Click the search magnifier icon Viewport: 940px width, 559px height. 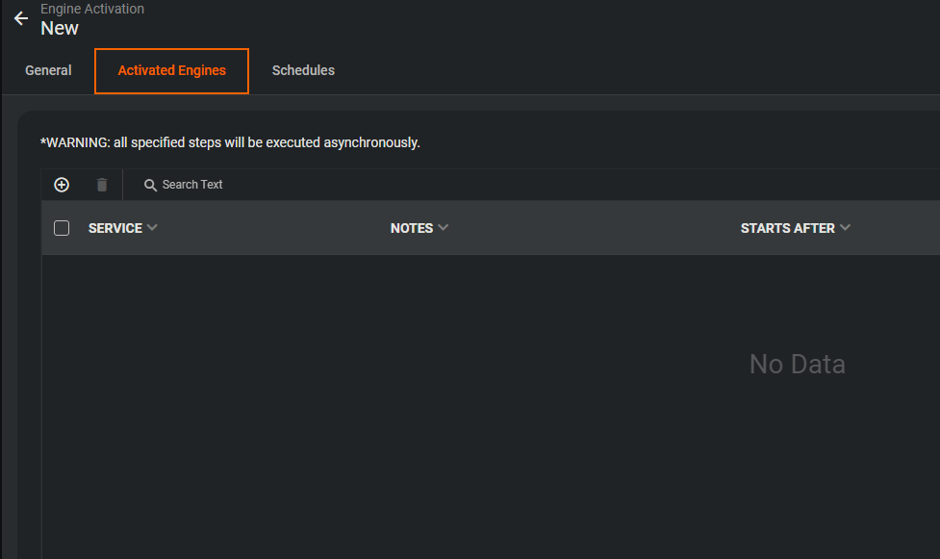(x=150, y=185)
